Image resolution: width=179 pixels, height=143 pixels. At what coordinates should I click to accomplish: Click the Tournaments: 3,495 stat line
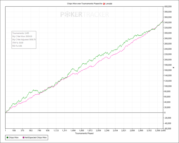(21, 33)
